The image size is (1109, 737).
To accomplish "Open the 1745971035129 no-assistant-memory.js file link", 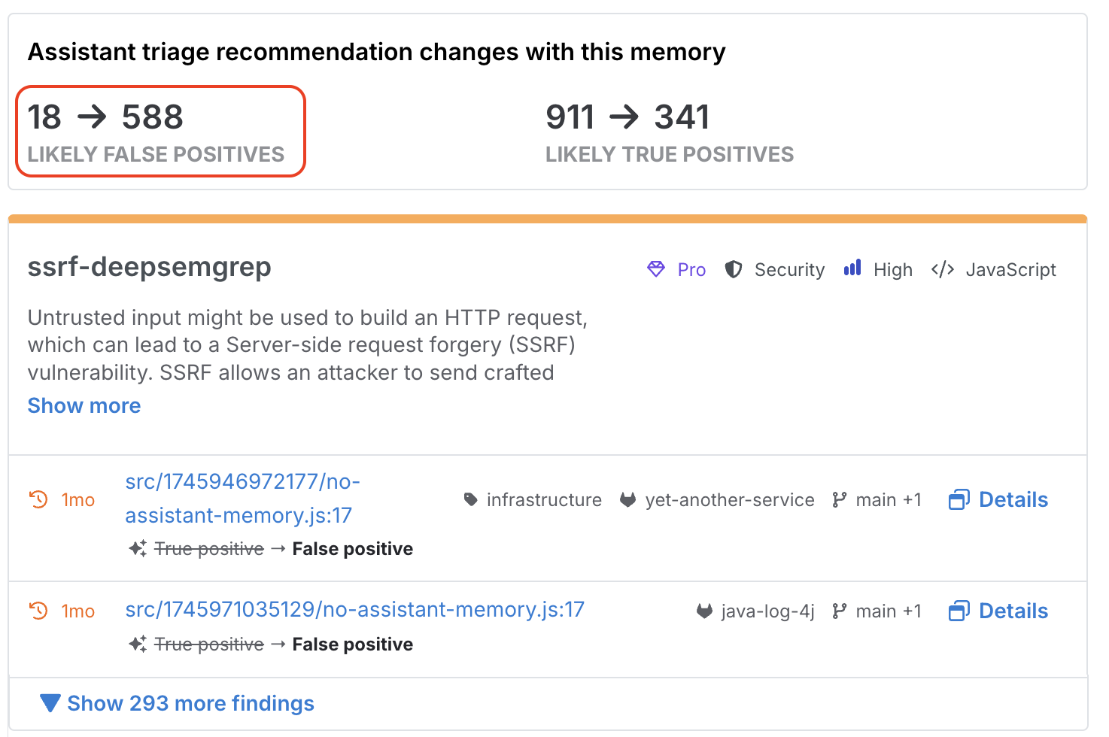I will click(x=354, y=609).
